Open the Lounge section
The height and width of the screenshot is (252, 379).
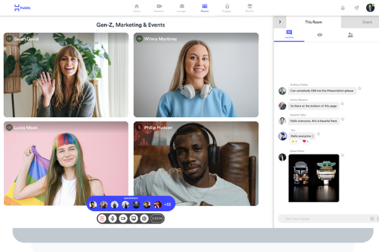tap(181, 8)
